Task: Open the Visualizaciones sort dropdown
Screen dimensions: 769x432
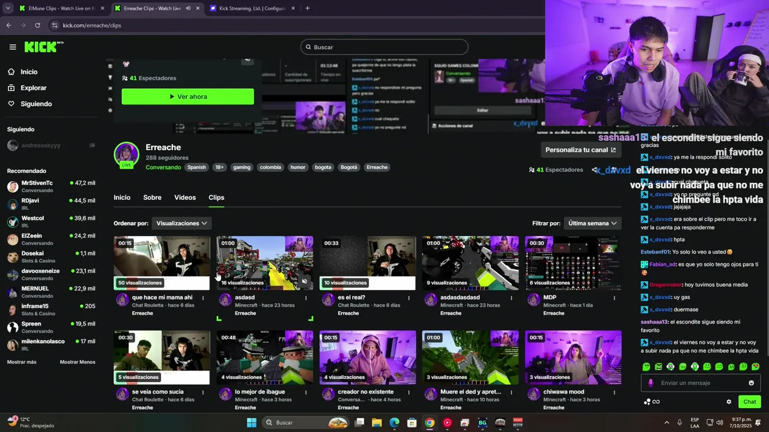Action: [x=181, y=223]
